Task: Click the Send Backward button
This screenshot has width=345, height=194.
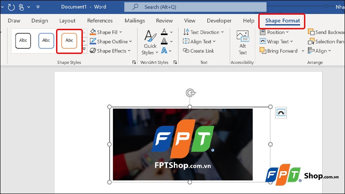Action: tap(326, 32)
